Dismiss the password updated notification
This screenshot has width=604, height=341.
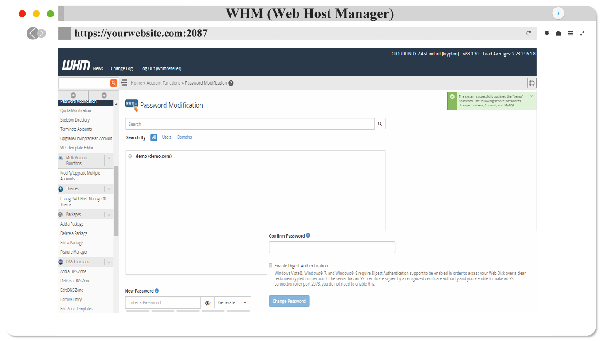(532, 96)
